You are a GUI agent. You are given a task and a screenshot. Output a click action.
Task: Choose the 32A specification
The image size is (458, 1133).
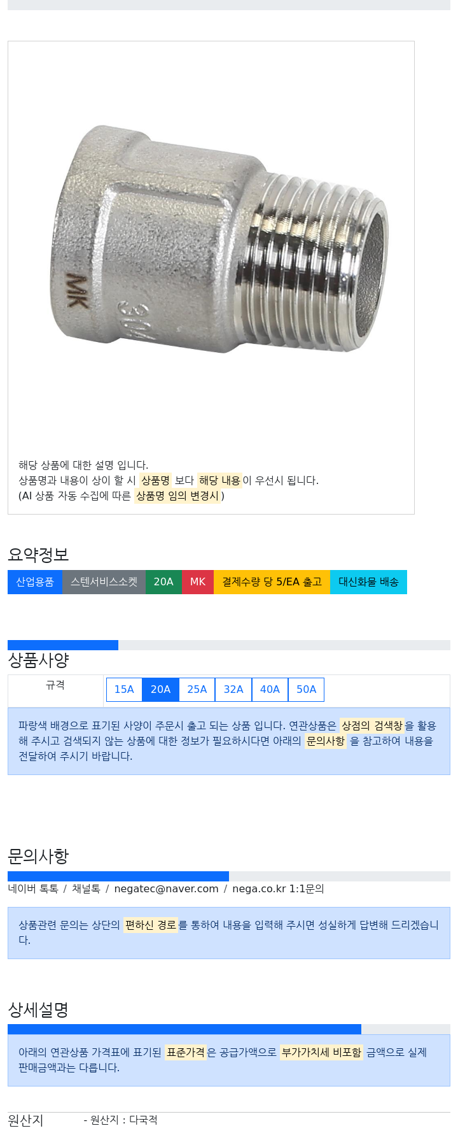pos(233,689)
